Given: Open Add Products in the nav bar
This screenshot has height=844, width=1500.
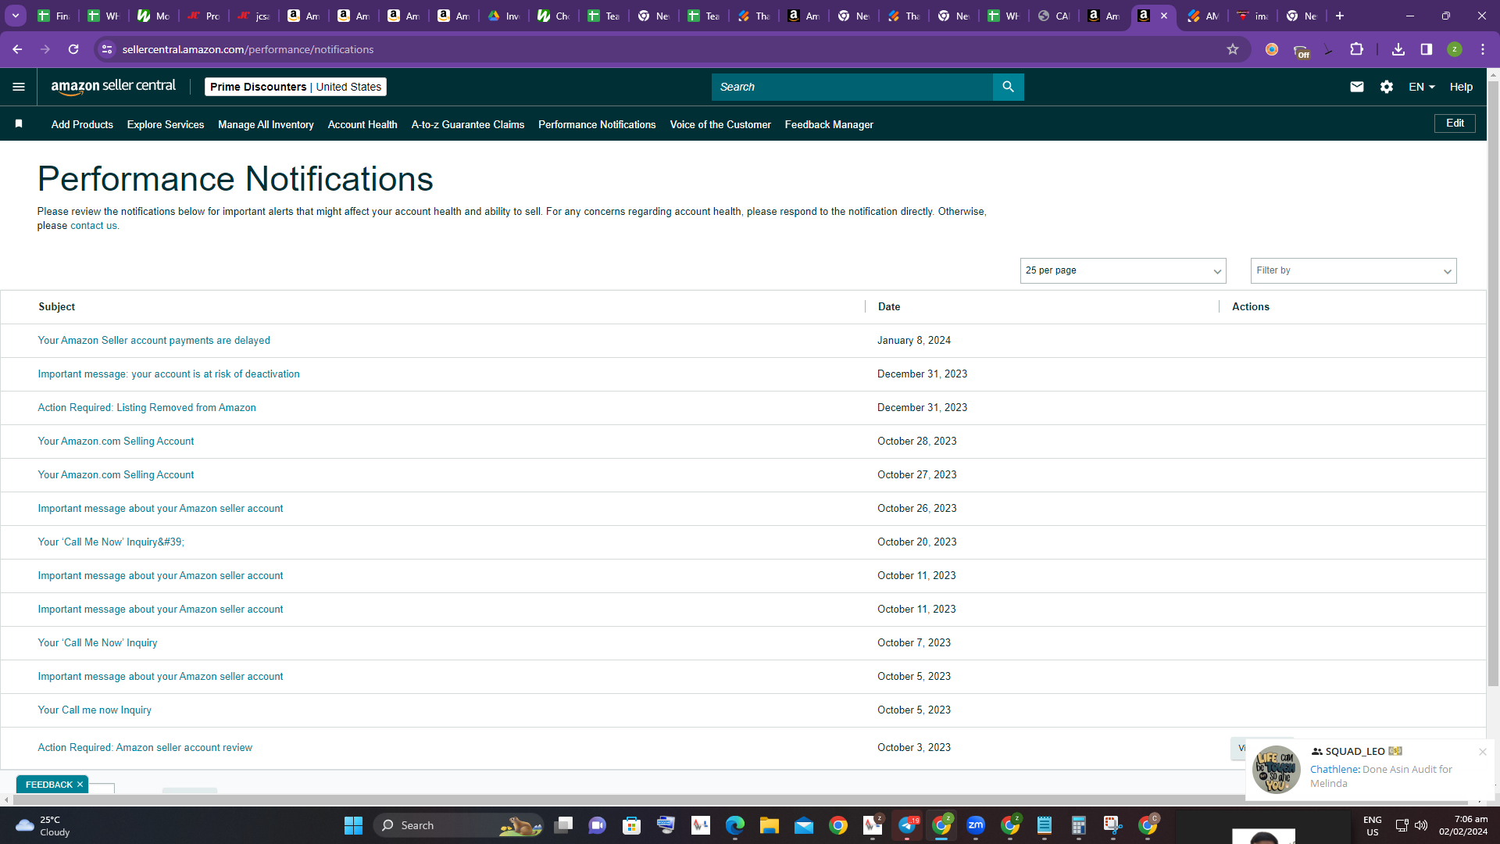Looking at the screenshot, I should [82, 124].
